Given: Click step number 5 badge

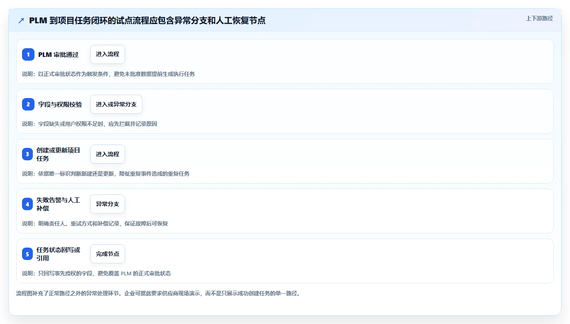Looking at the screenshot, I should (27, 254).
